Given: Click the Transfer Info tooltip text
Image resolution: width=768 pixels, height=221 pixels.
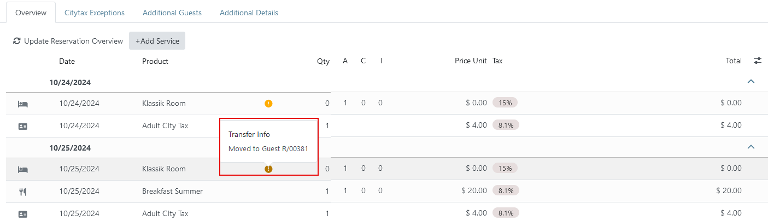Looking at the screenshot, I should click(249, 134).
